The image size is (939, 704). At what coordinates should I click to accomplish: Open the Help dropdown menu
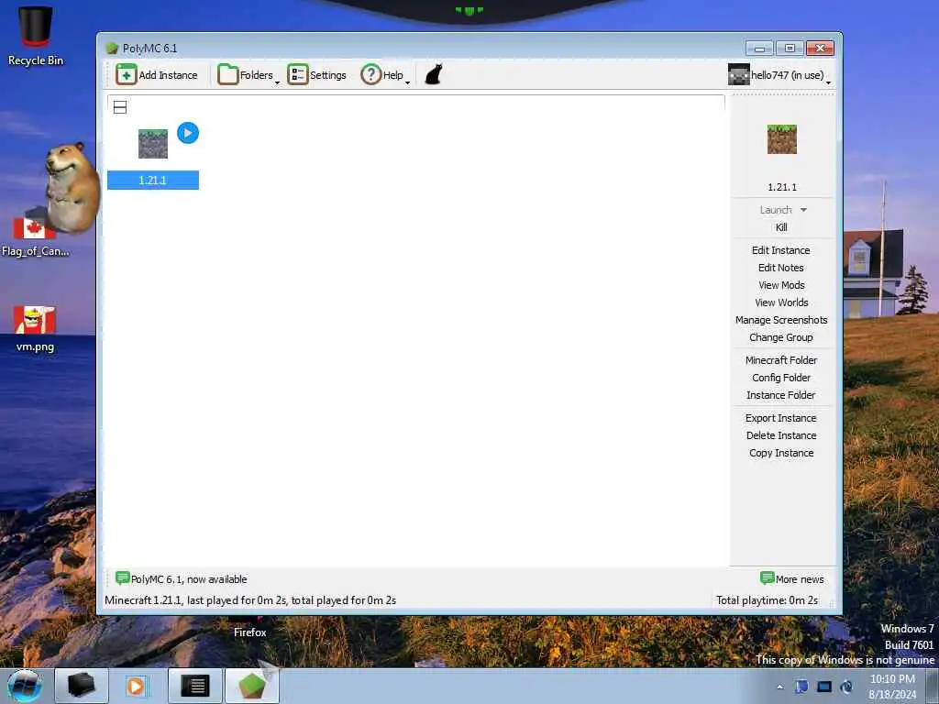pyautogui.click(x=385, y=75)
